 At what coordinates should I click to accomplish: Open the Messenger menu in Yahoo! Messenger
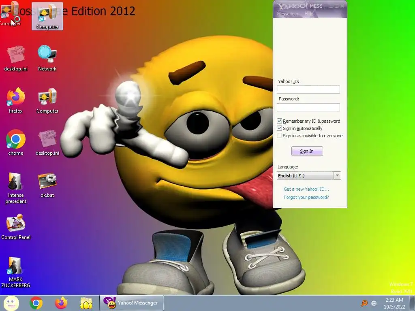[287, 14]
